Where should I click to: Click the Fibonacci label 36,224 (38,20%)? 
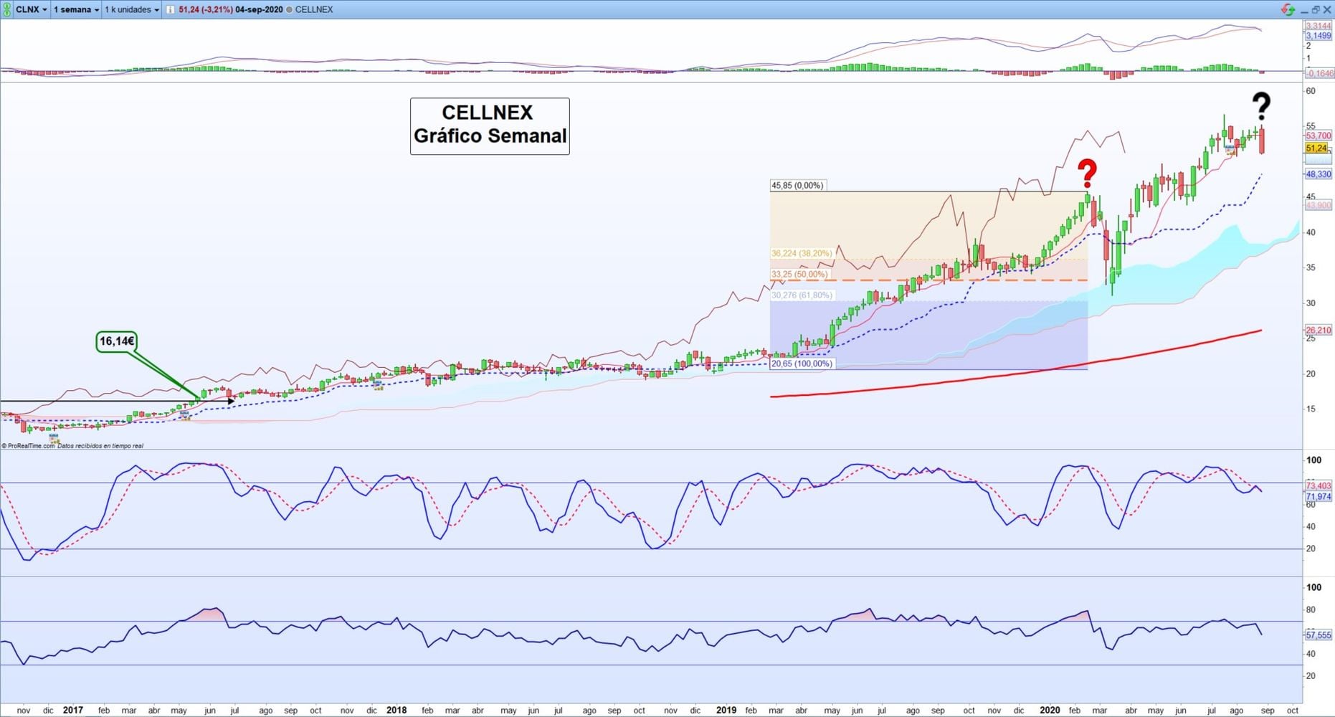802,253
